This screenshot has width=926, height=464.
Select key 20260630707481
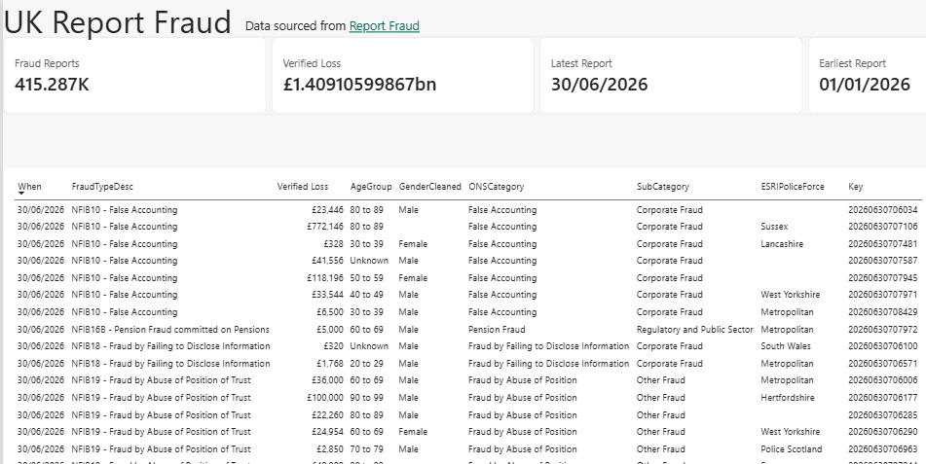tap(883, 244)
